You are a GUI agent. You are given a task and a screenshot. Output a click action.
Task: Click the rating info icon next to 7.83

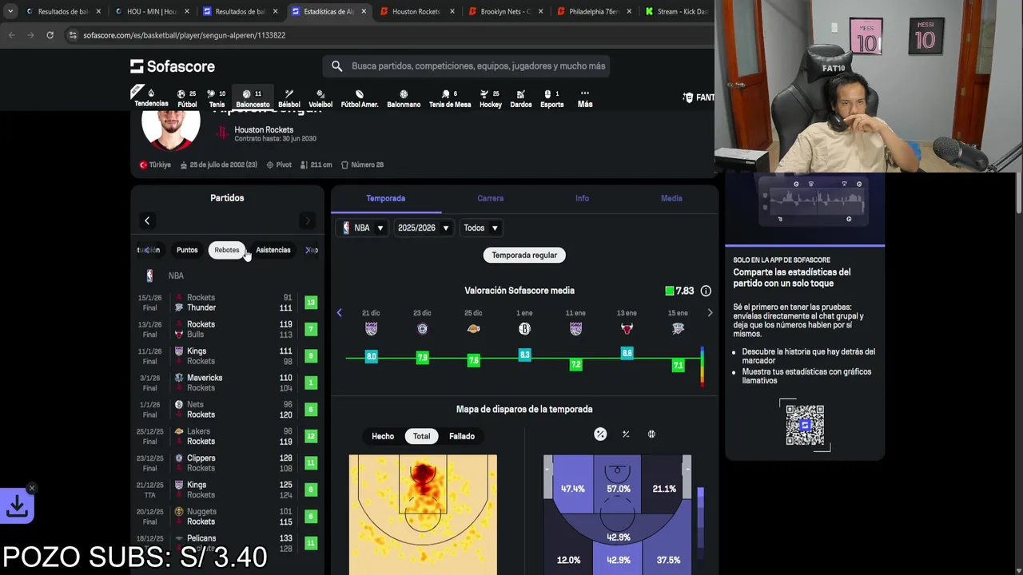706,291
